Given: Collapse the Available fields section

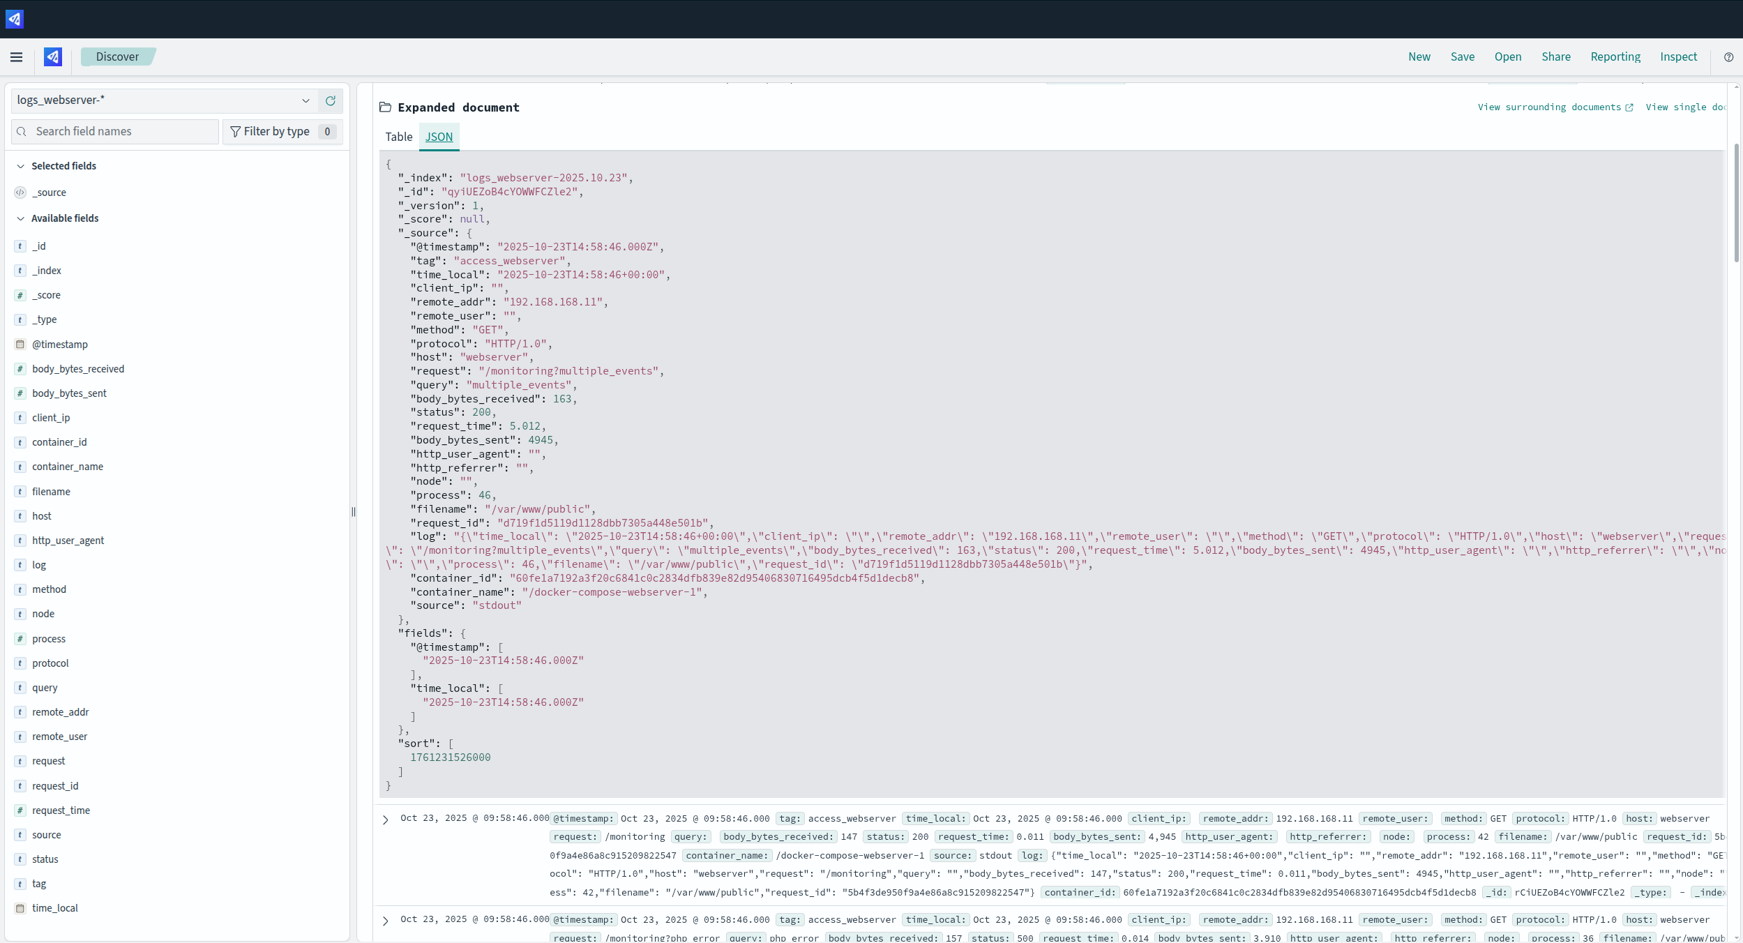Looking at the screenshot, I should tap(21, 218).
